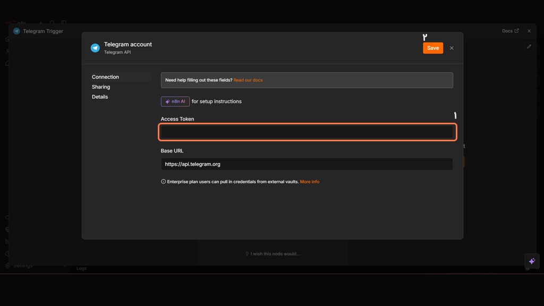Close the Telegram account credential dialog

452,48
